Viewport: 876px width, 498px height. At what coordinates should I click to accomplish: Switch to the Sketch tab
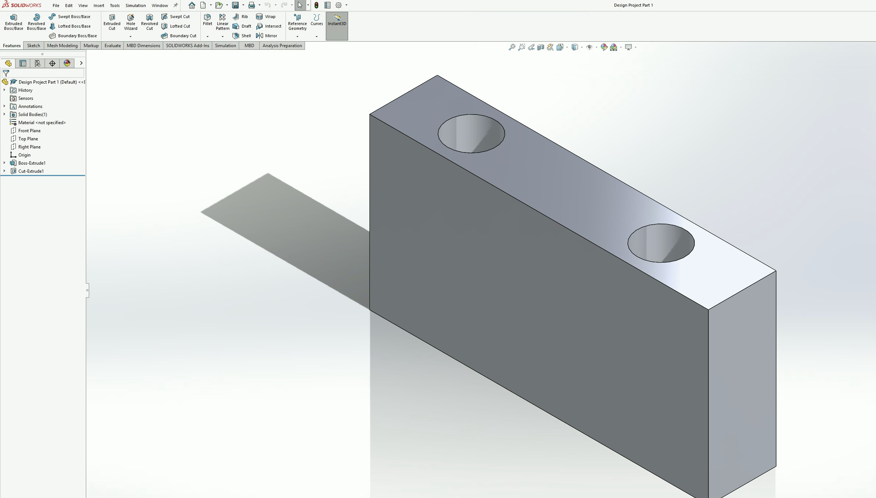pyautogui.click(x=34, y=46)
